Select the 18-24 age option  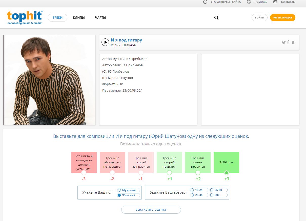point(192,190)
